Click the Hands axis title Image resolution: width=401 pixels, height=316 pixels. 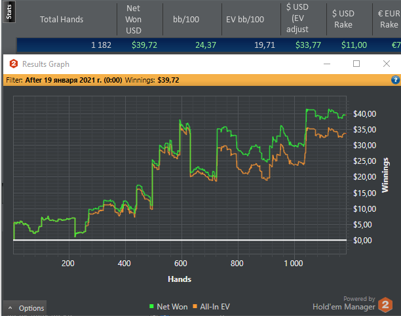pyautogui.click(x=180, y=279)
